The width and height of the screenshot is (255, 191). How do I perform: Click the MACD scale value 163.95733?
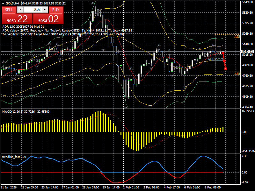click(248, 111)
